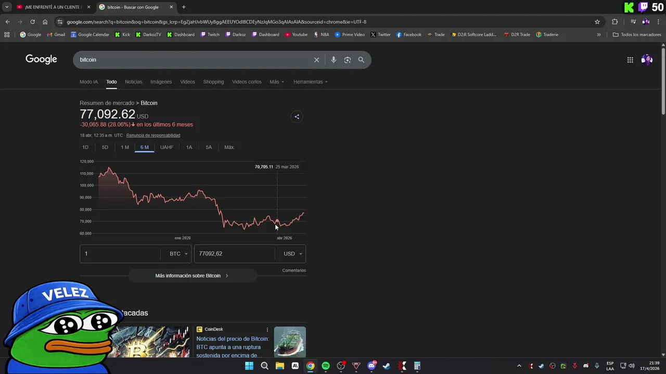
Task: Open the Chrome apps grid in bookmarks bar
Action: point(7,35)
